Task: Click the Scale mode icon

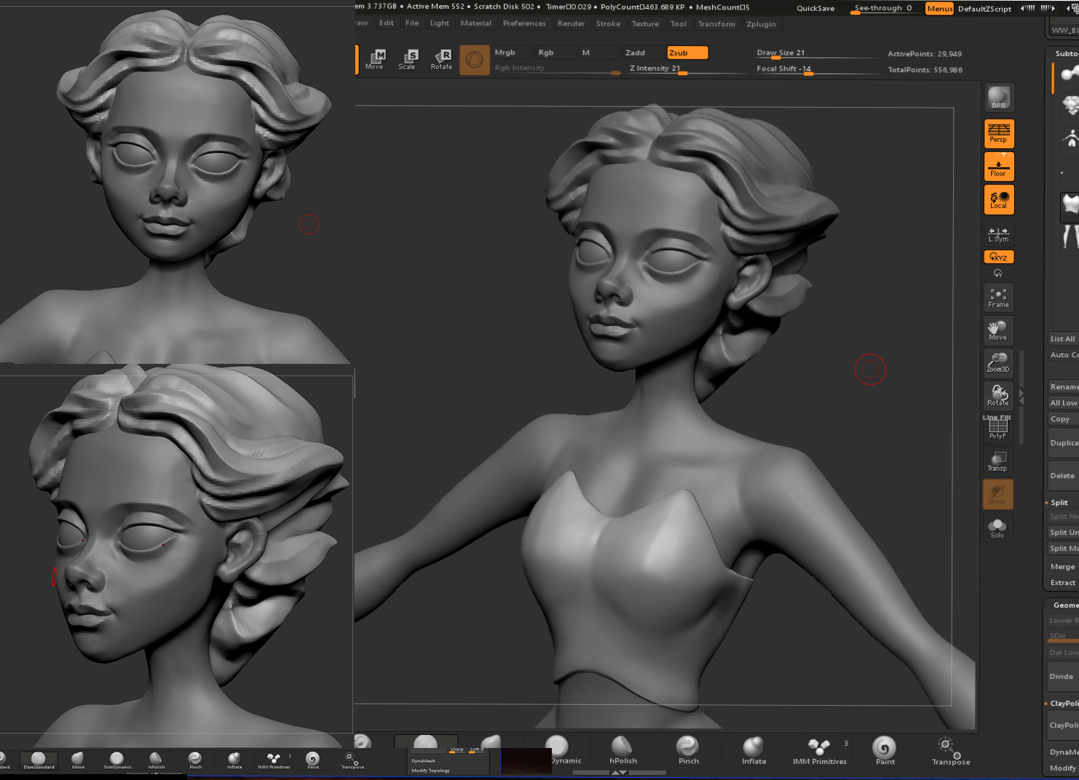Action: [407, 60]
